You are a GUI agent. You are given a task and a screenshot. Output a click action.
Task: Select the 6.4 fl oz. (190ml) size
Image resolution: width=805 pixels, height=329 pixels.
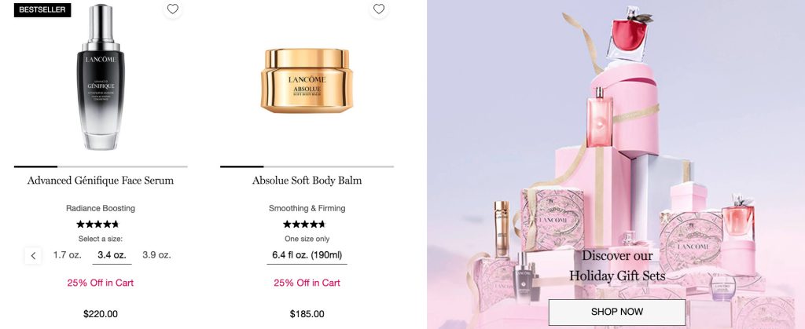(x=307, y=255)
